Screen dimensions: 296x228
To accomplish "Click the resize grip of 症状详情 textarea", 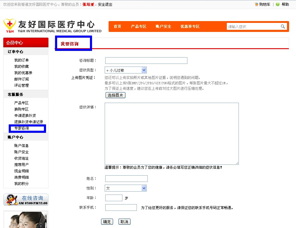I will pyautogui.click(x=237, y=163).
